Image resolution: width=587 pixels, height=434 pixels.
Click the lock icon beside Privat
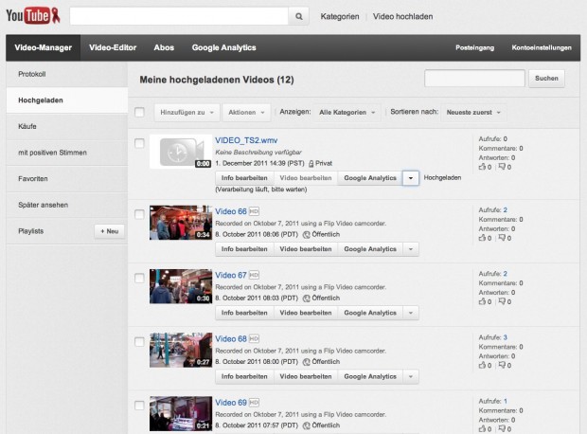[311, 164]
